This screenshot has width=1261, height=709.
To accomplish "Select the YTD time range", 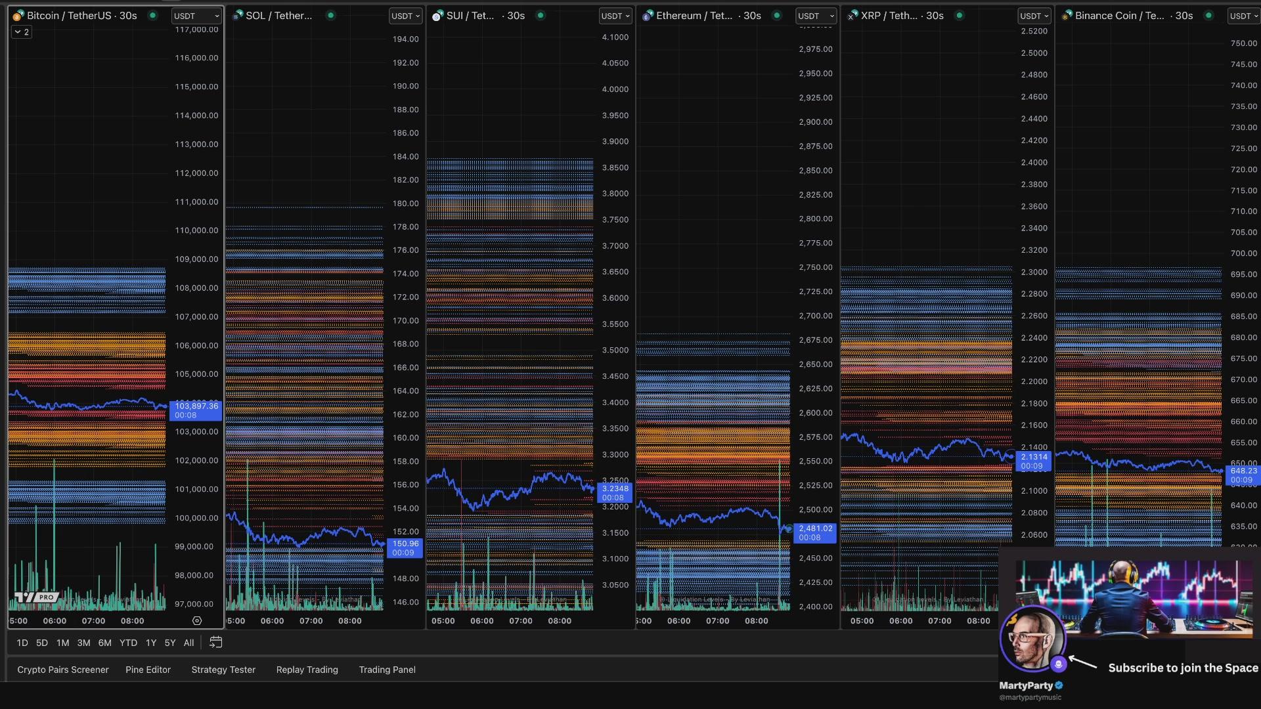I will point(128,643).
